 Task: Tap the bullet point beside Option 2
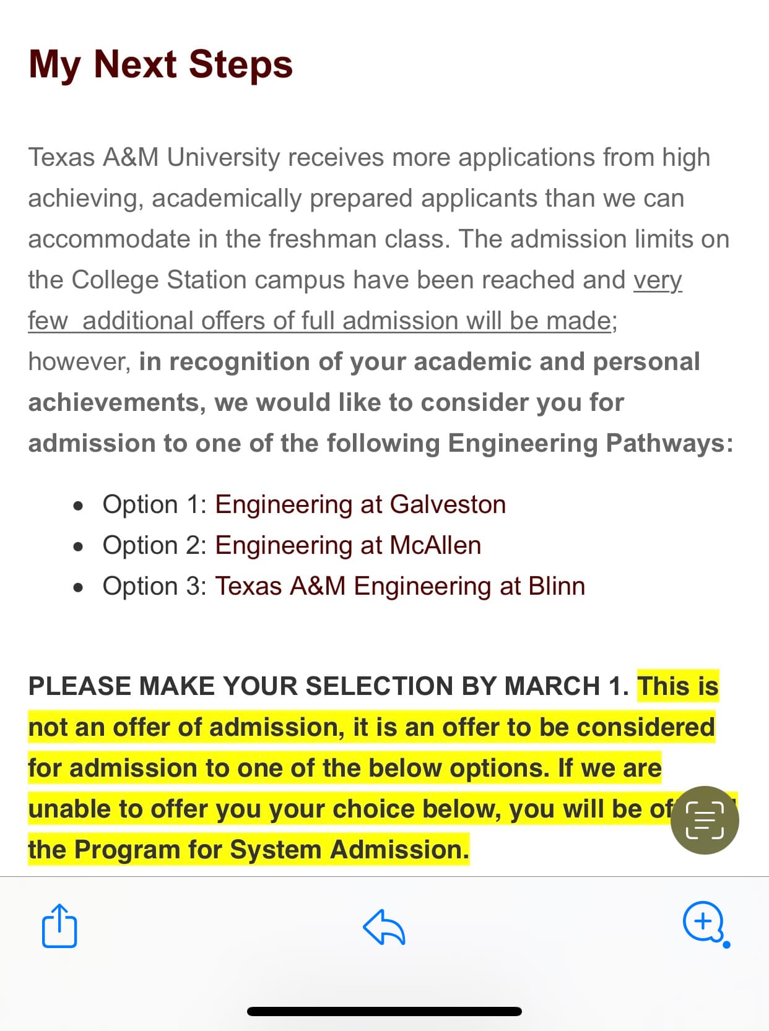coord(77,547)
